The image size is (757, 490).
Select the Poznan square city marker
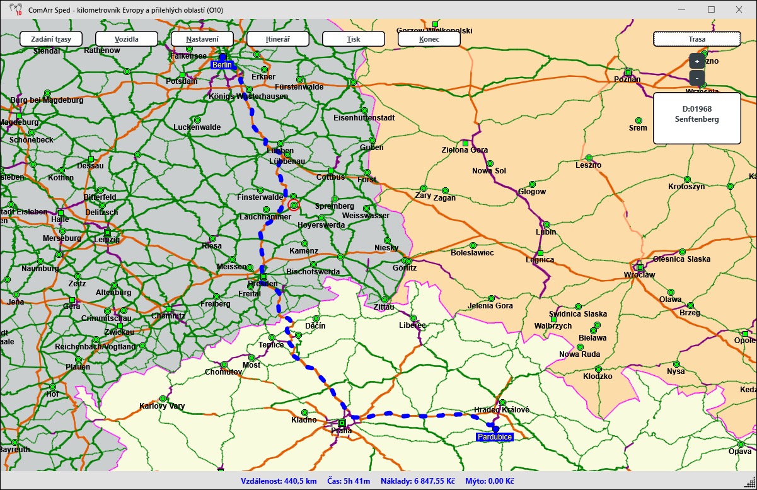click(x=628, y=72)
